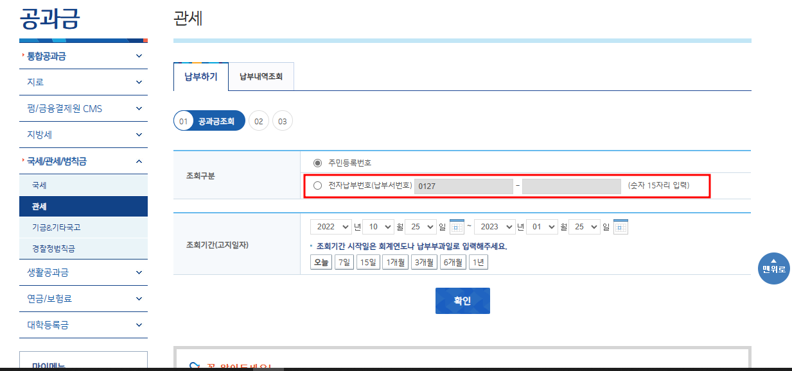Open the 기금&기타국고 submenu item

84,227
